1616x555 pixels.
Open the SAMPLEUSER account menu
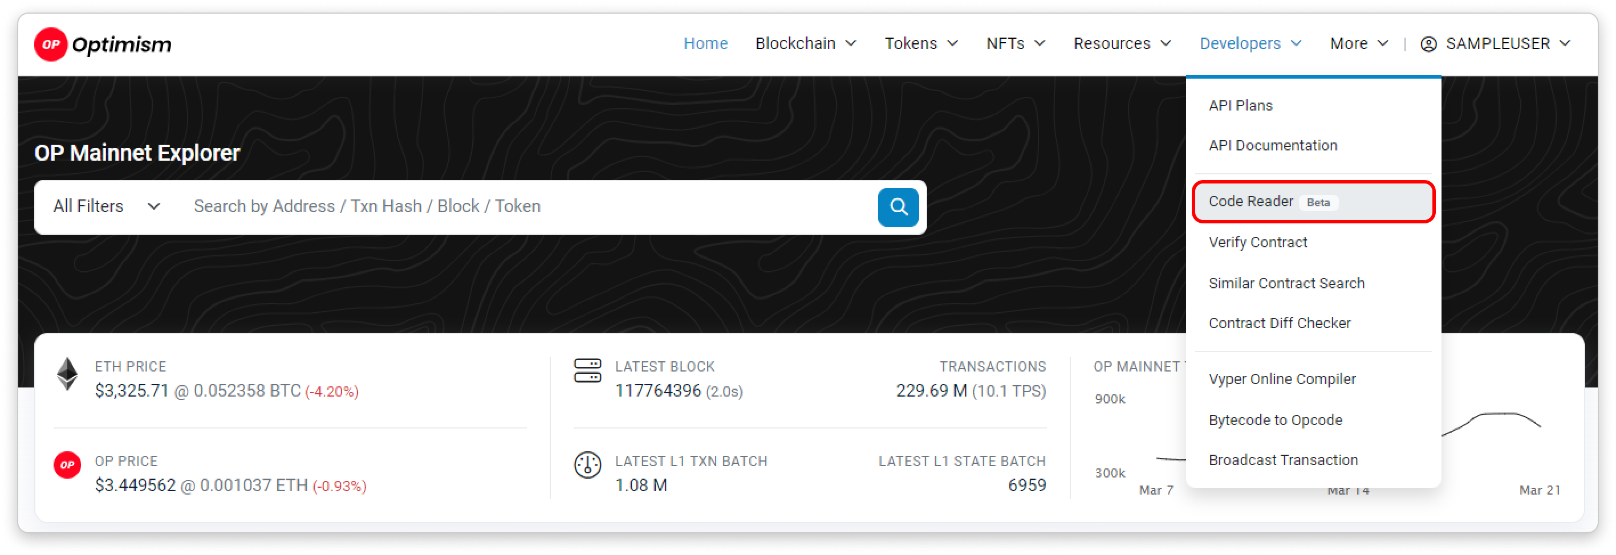pyautogui.click(x=1496, y=44)
